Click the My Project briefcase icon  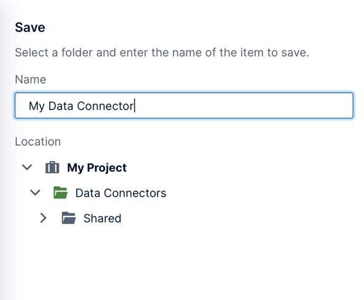(52, 167)
